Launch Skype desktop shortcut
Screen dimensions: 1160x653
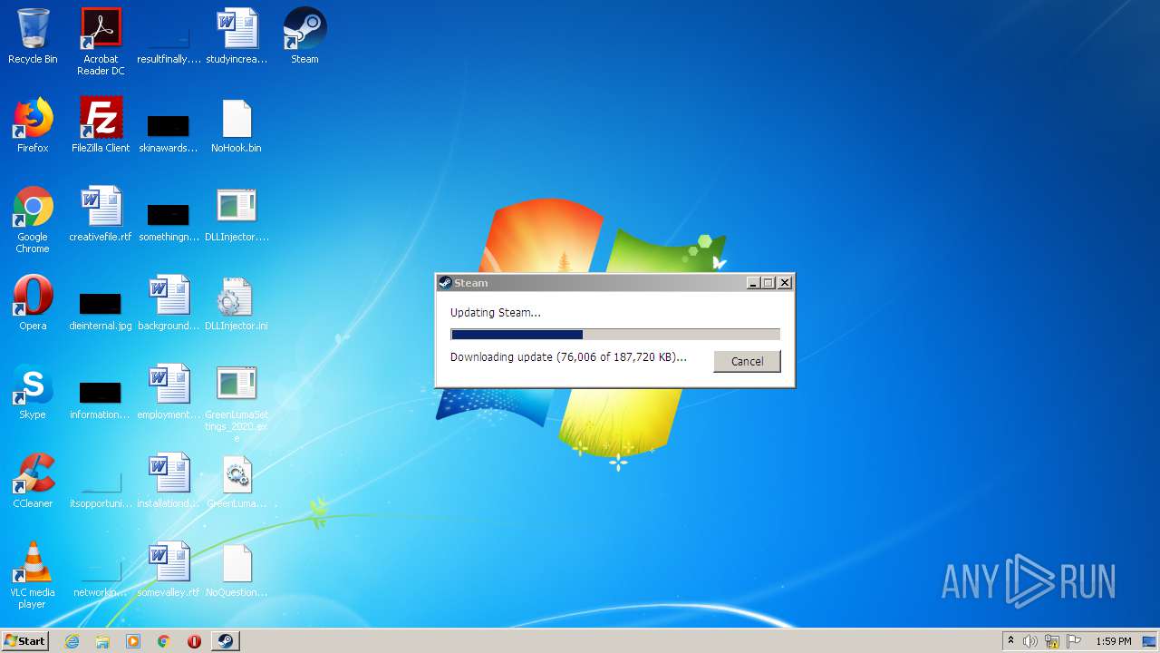point(33,393)
